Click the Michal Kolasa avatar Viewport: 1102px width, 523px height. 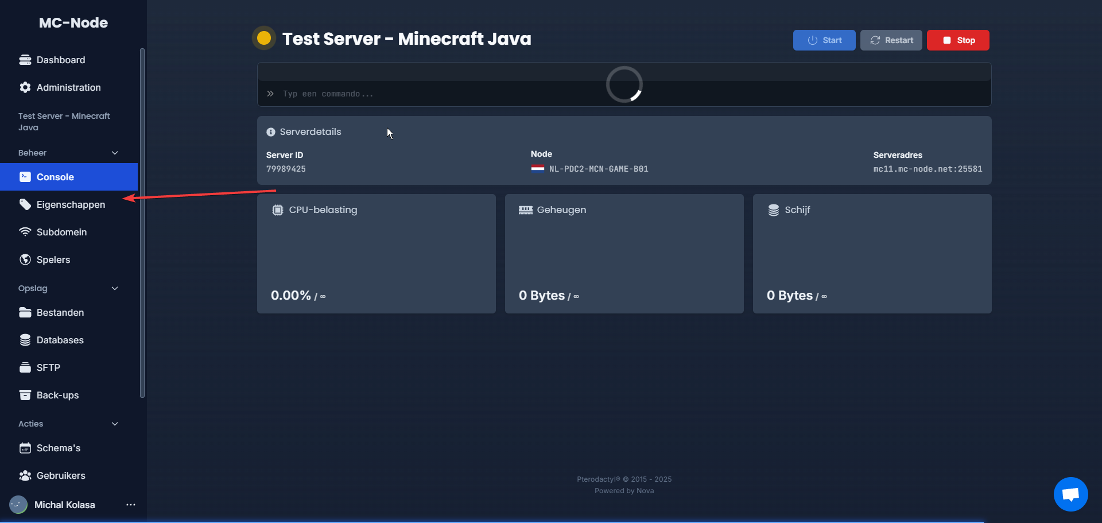[x=18, y=505]
